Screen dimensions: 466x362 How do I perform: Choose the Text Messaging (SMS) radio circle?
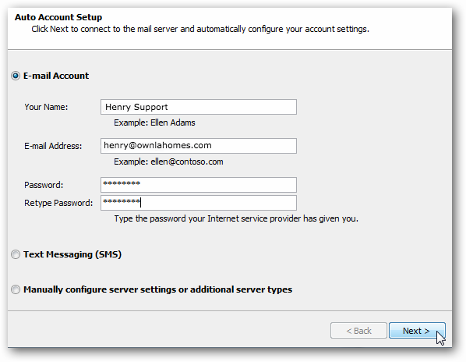[x=16, y=254]
